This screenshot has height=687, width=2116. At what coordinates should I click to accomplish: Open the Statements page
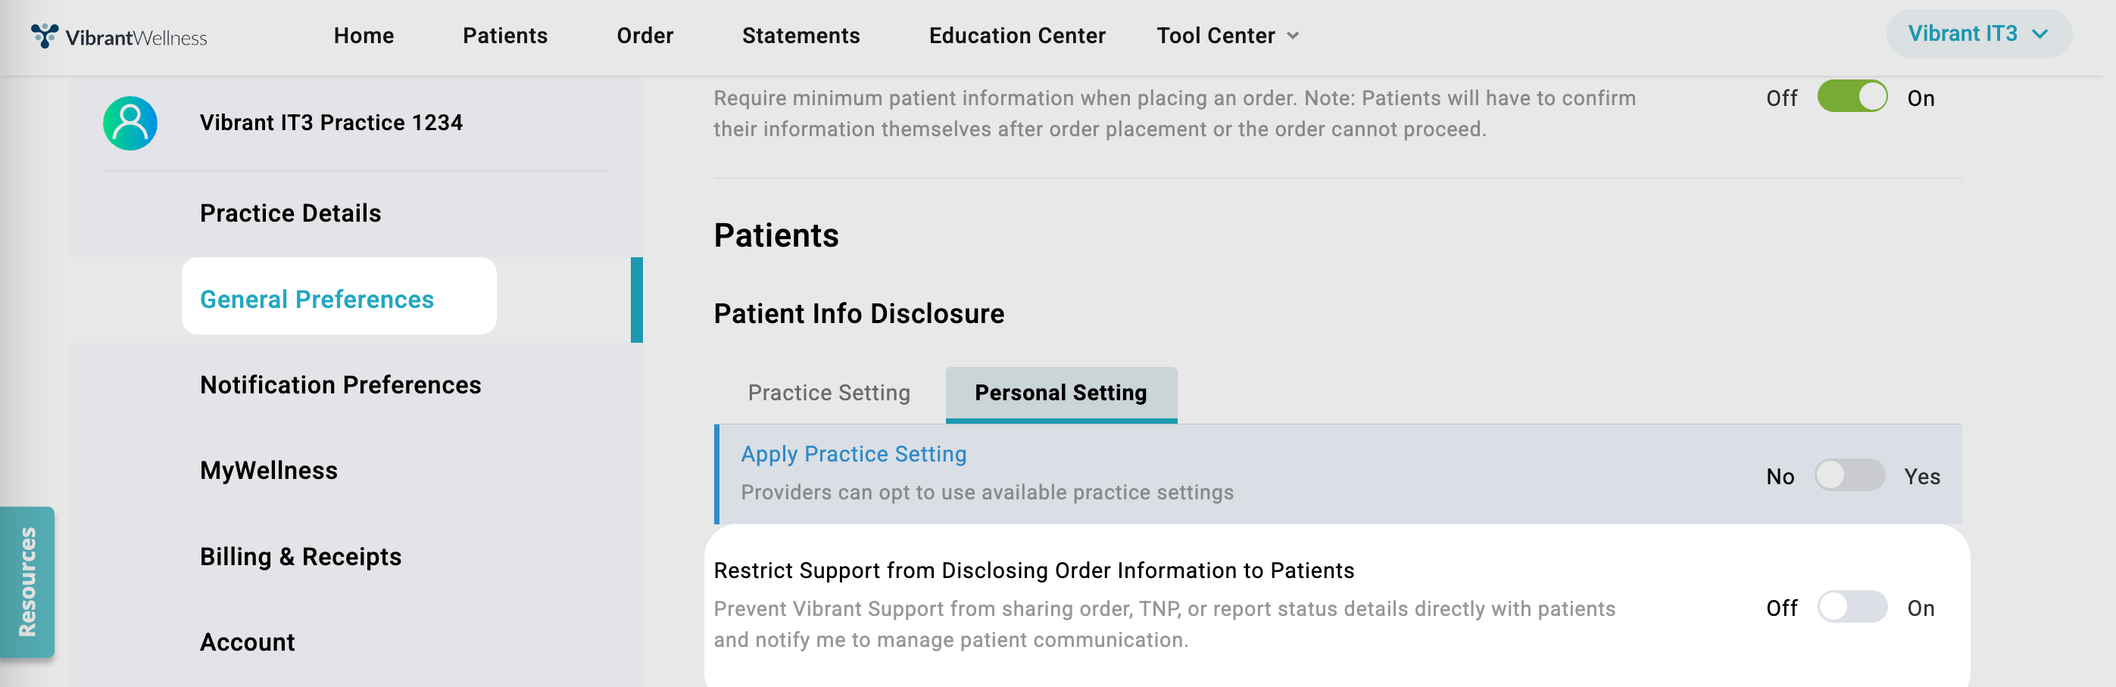pyautogui.click(x=801, y=36)
